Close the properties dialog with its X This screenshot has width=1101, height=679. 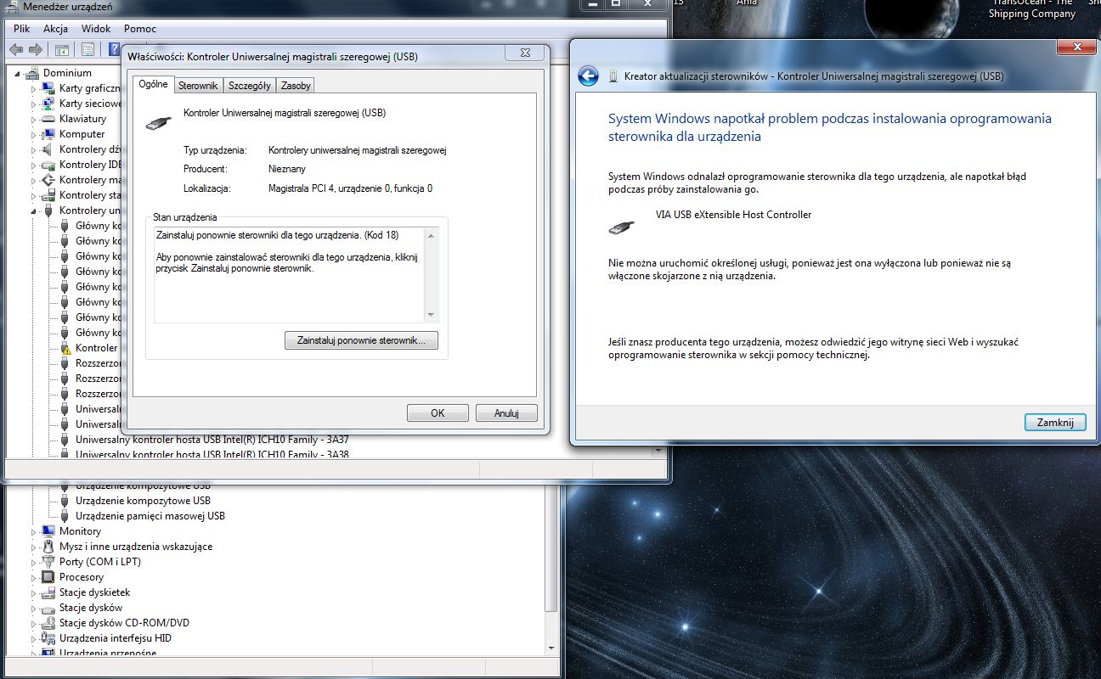click(525, 53)
